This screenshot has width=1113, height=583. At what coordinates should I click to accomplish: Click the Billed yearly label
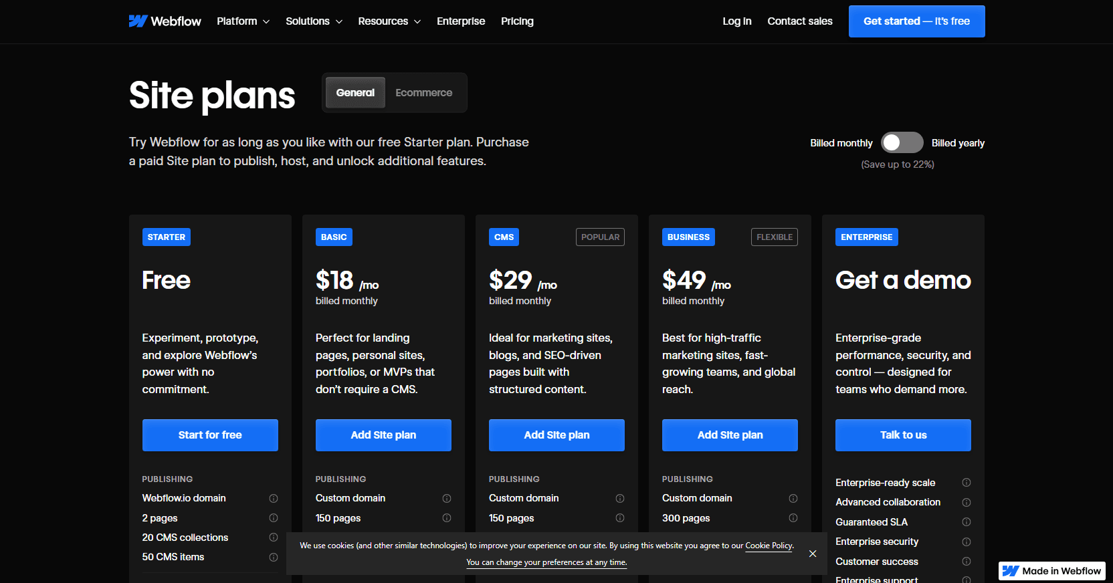[958, 143]
